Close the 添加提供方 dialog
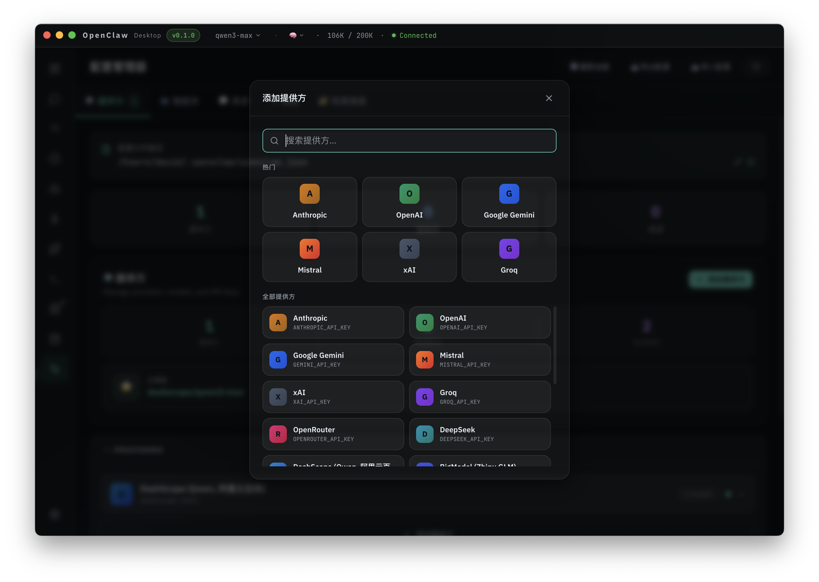Screen dimensions: 819x582 click(x=549, y=98)
